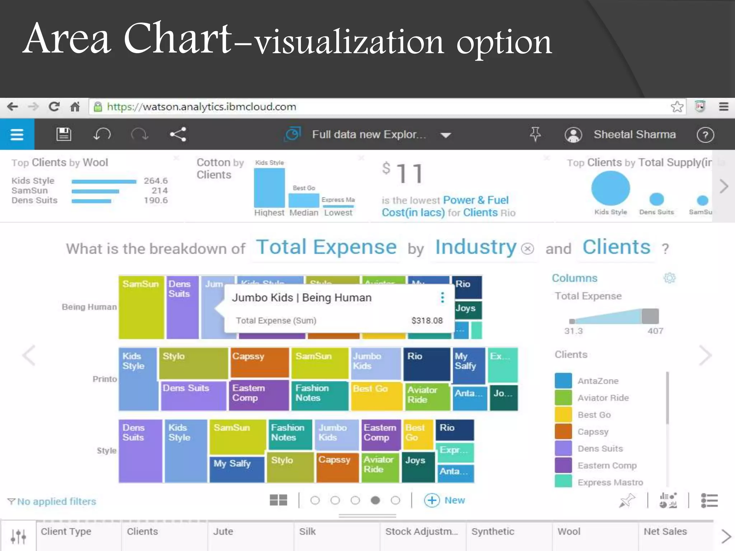Select the fourth filled page dot

375,500
